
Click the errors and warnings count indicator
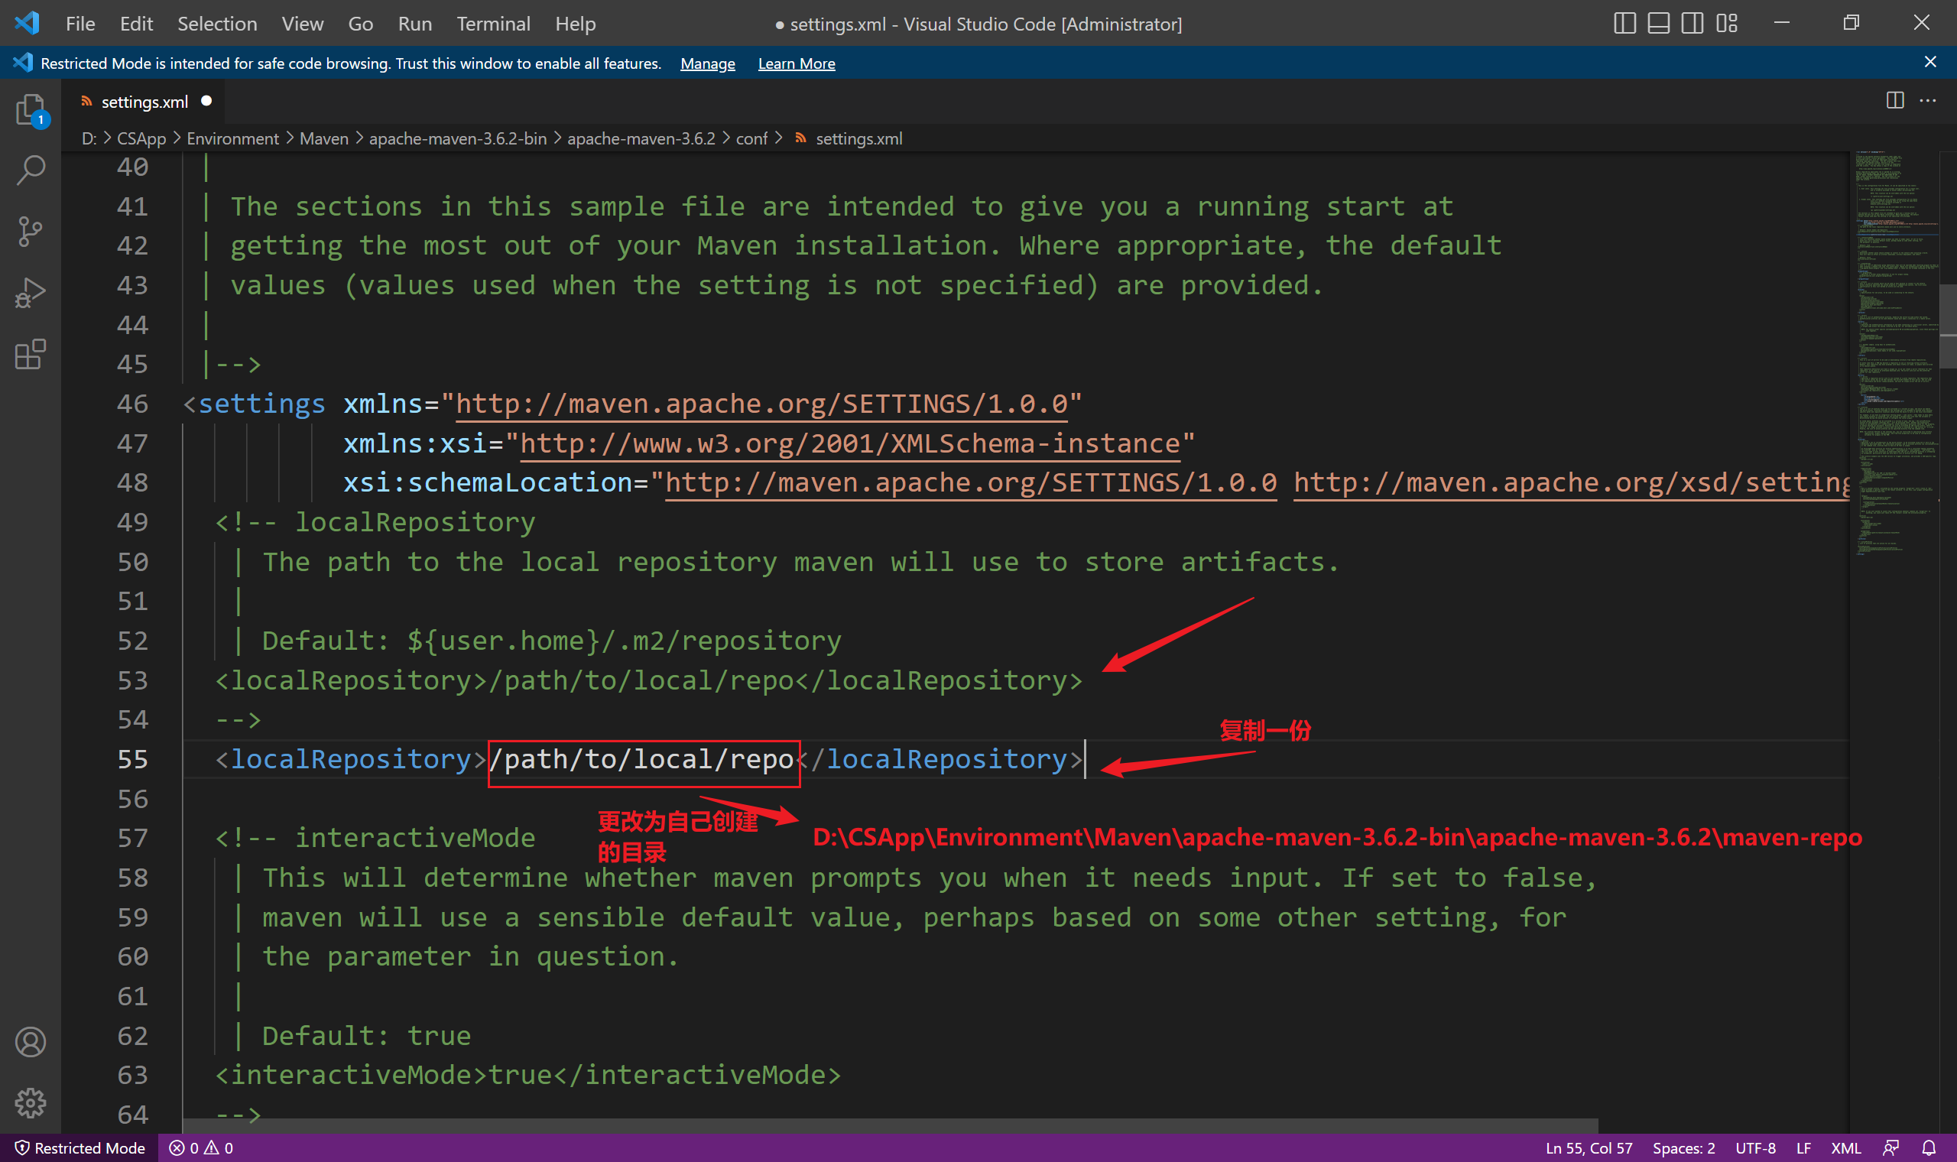[201, 1148]
